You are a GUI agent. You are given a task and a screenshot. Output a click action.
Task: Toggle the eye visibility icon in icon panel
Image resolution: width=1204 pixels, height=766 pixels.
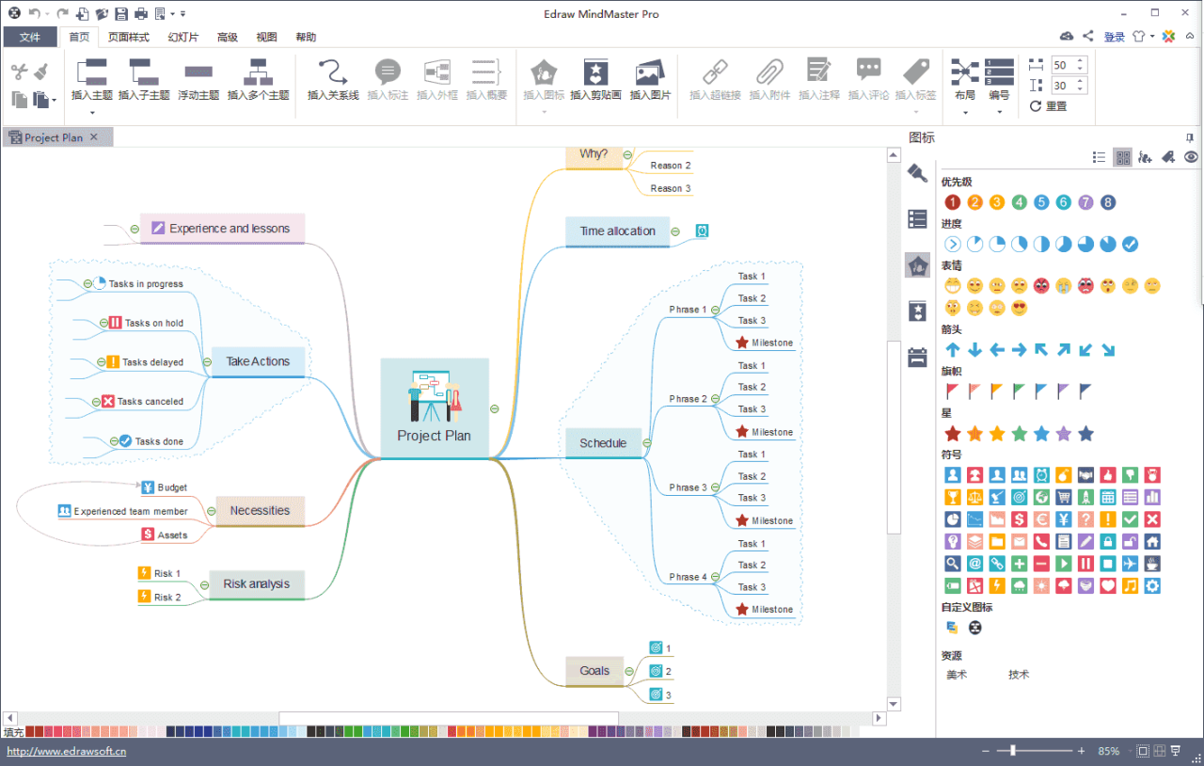(x=1190, y=157)
